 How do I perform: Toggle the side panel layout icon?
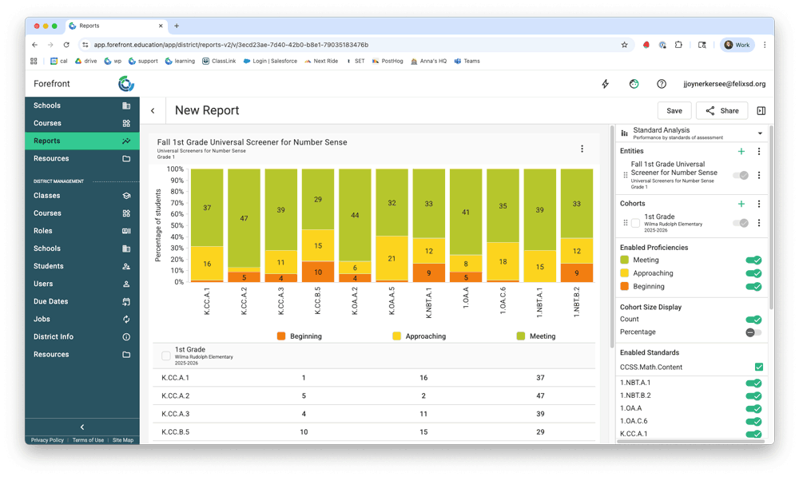[761, 111]
